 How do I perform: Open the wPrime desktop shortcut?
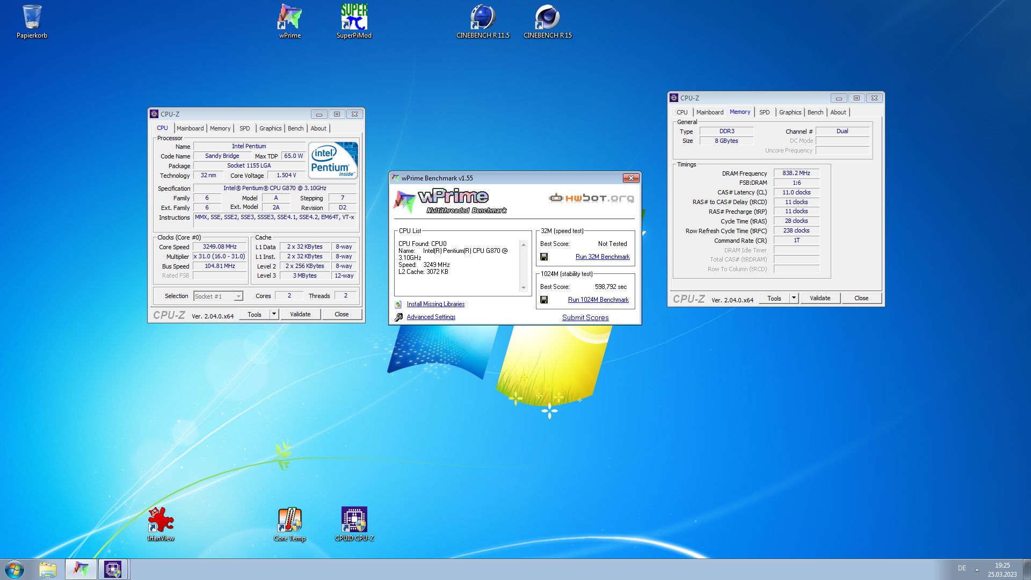(290, 21)
